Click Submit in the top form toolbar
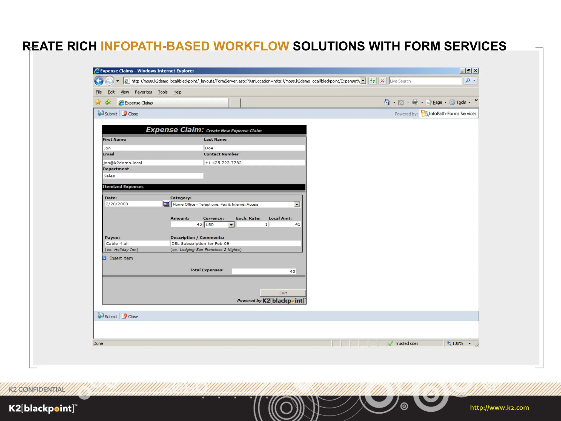Viewport: 561px width, 421px height. pyautogui.click(x=107, y=113)
